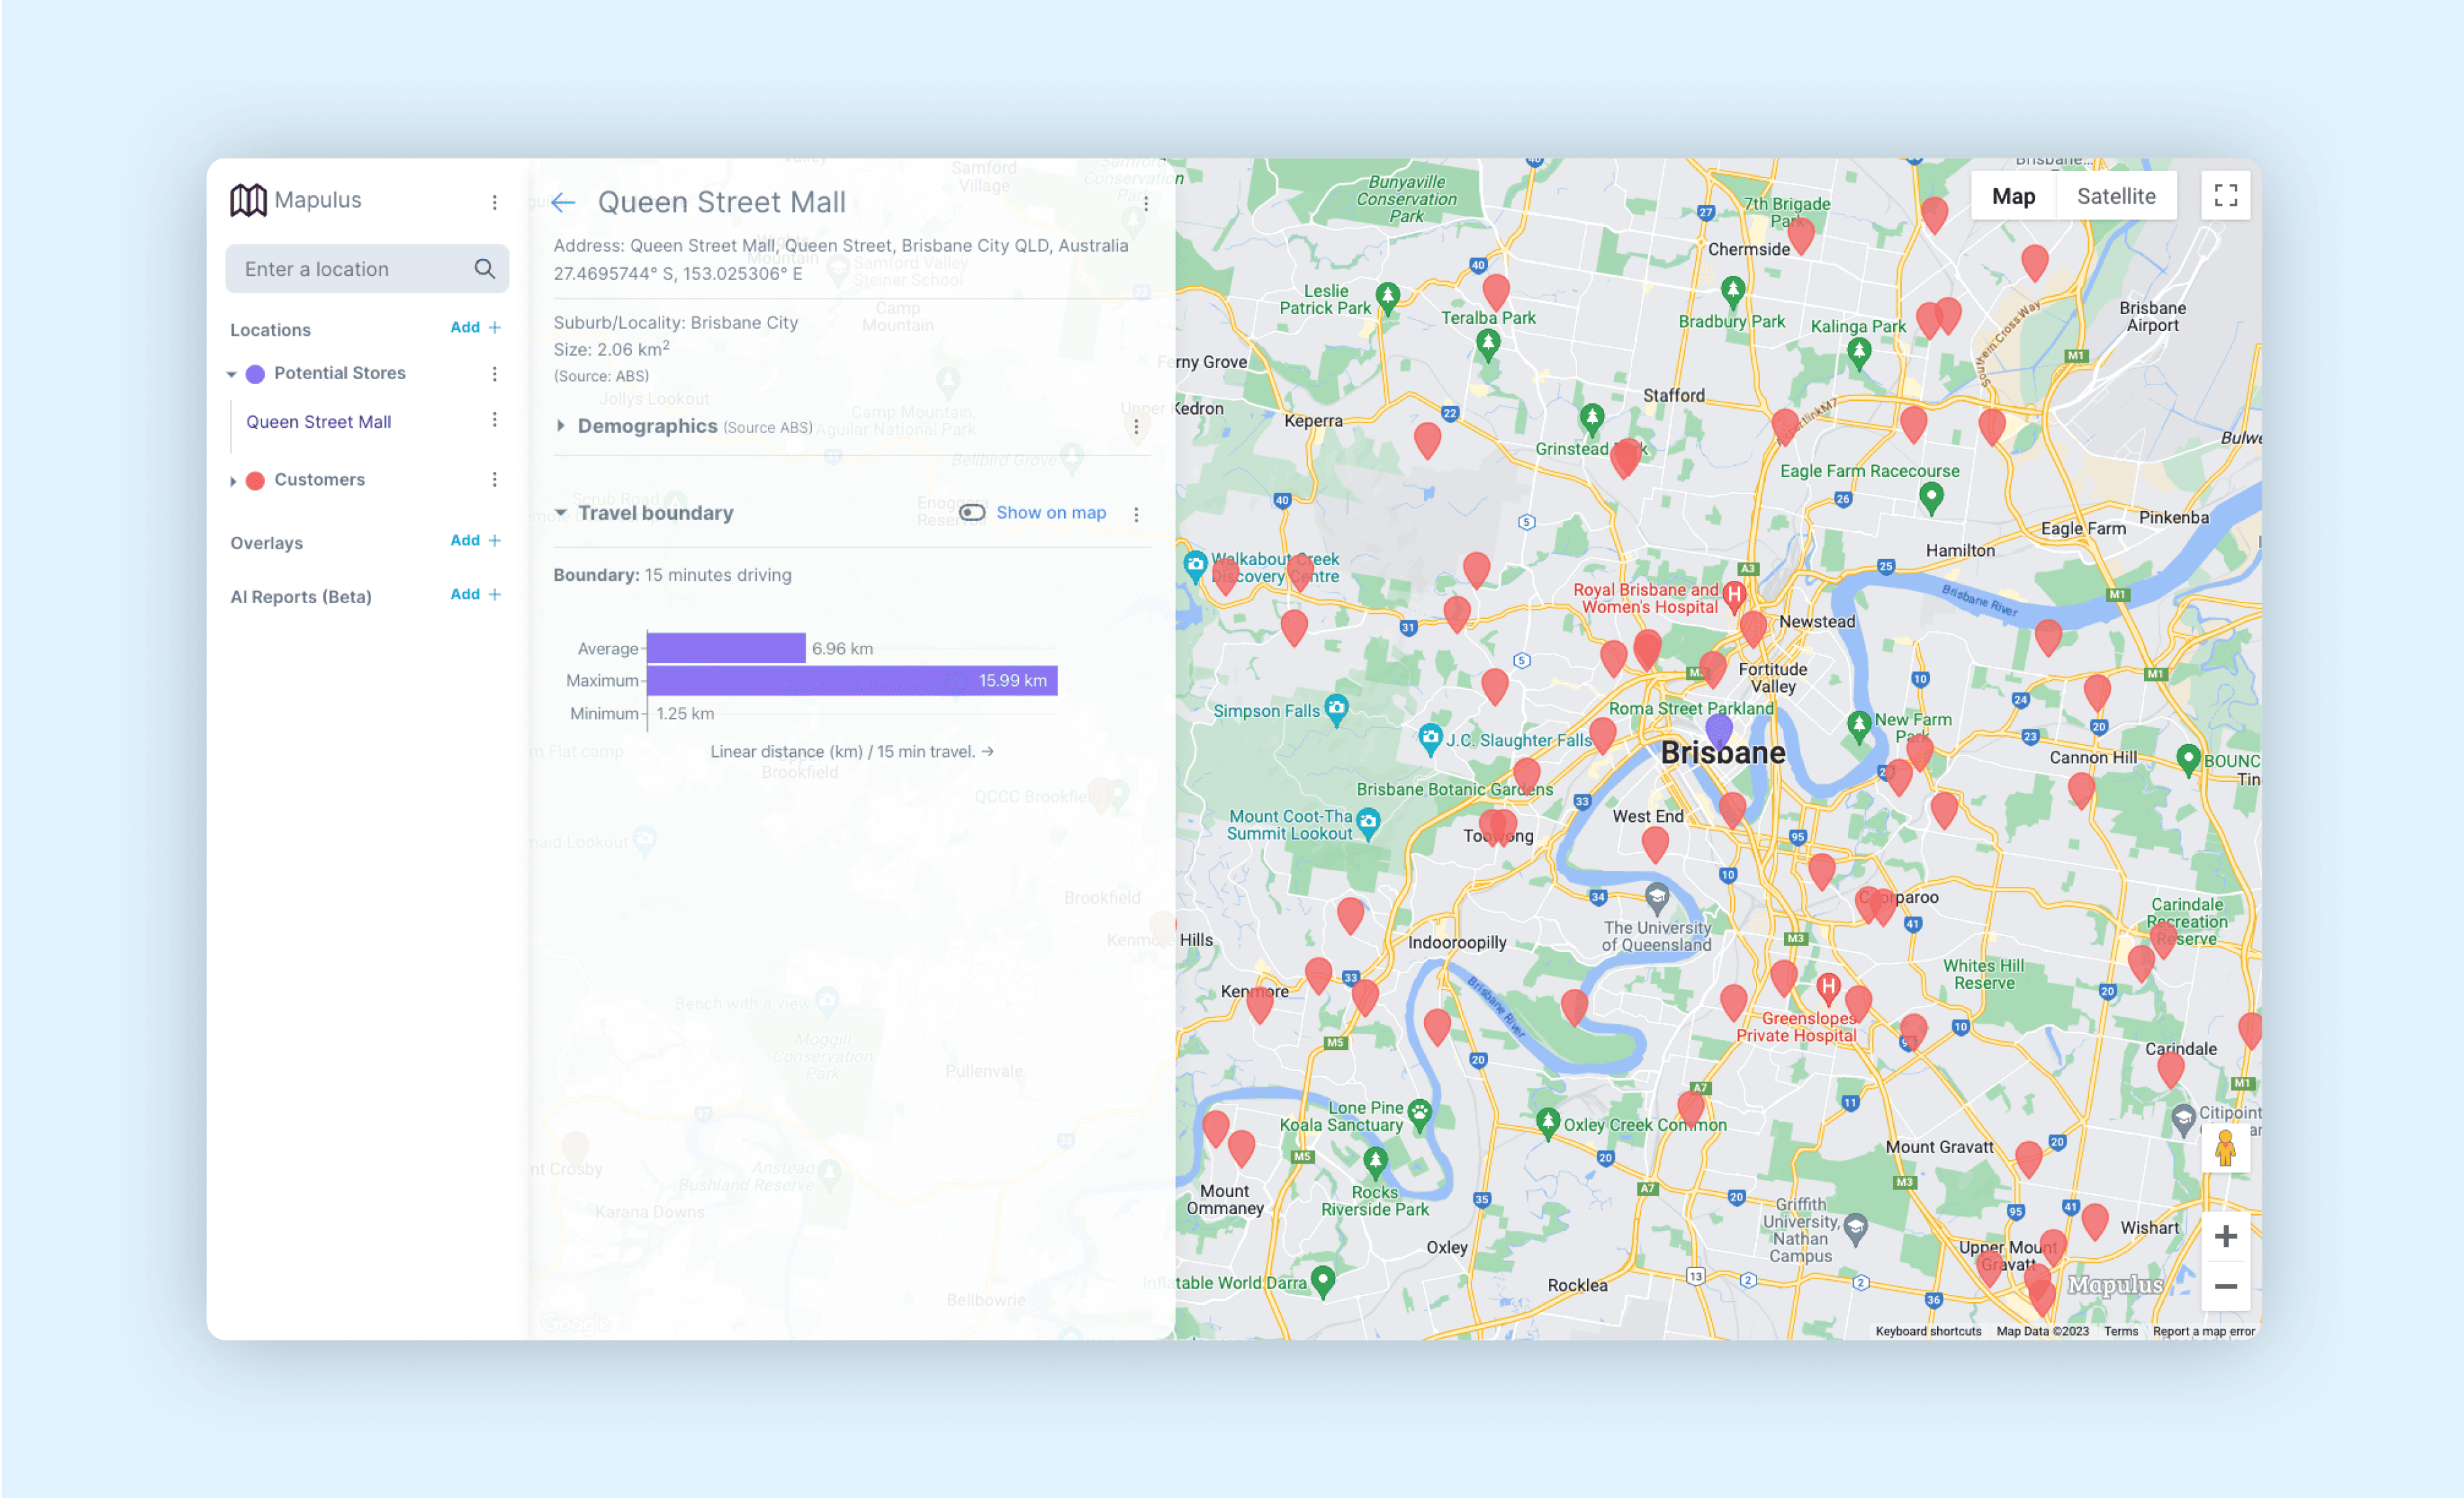2464x1498 pixels.
Task: Add a new AI report
Action: coord(476,594)
